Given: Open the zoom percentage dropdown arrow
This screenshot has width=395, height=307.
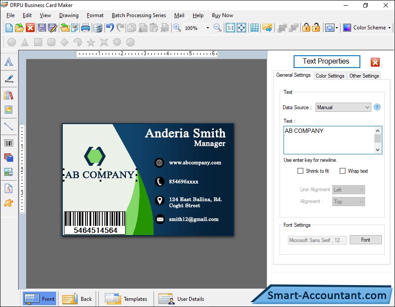Looking at the screenshot, I should point(208,28).
